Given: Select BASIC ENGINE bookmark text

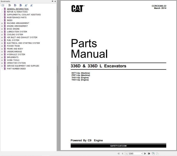Looking at the screenshot, I should click(x=13, y=29).
